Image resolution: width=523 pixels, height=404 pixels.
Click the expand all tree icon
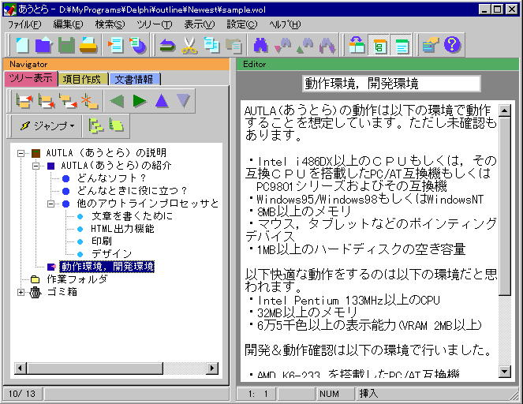click(95, 125)
